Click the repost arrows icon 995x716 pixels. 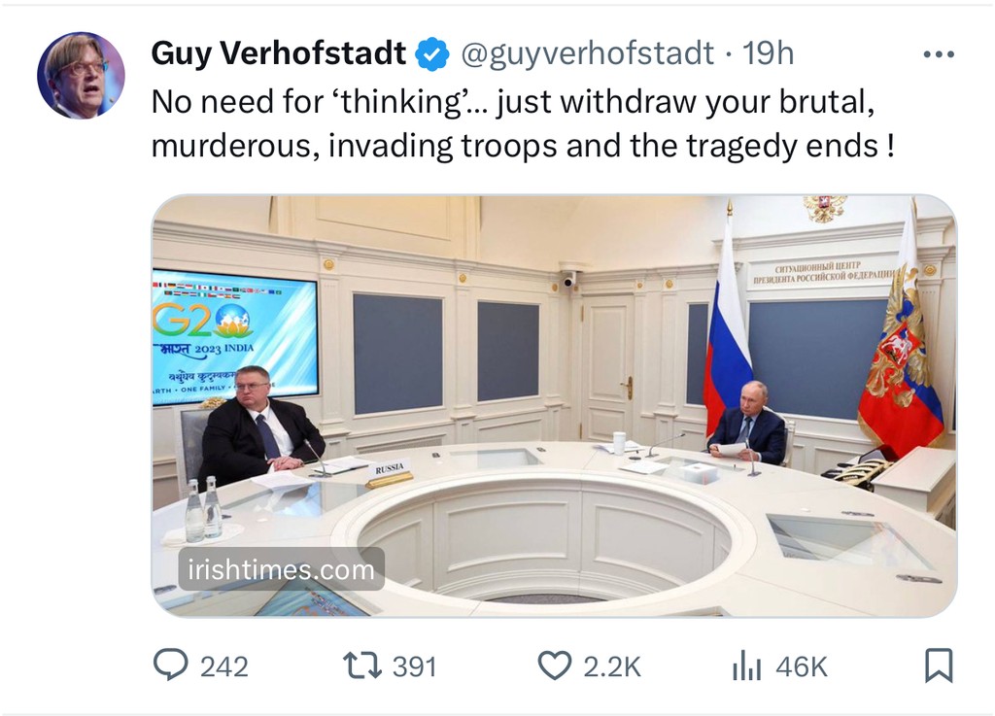point(362,665)
